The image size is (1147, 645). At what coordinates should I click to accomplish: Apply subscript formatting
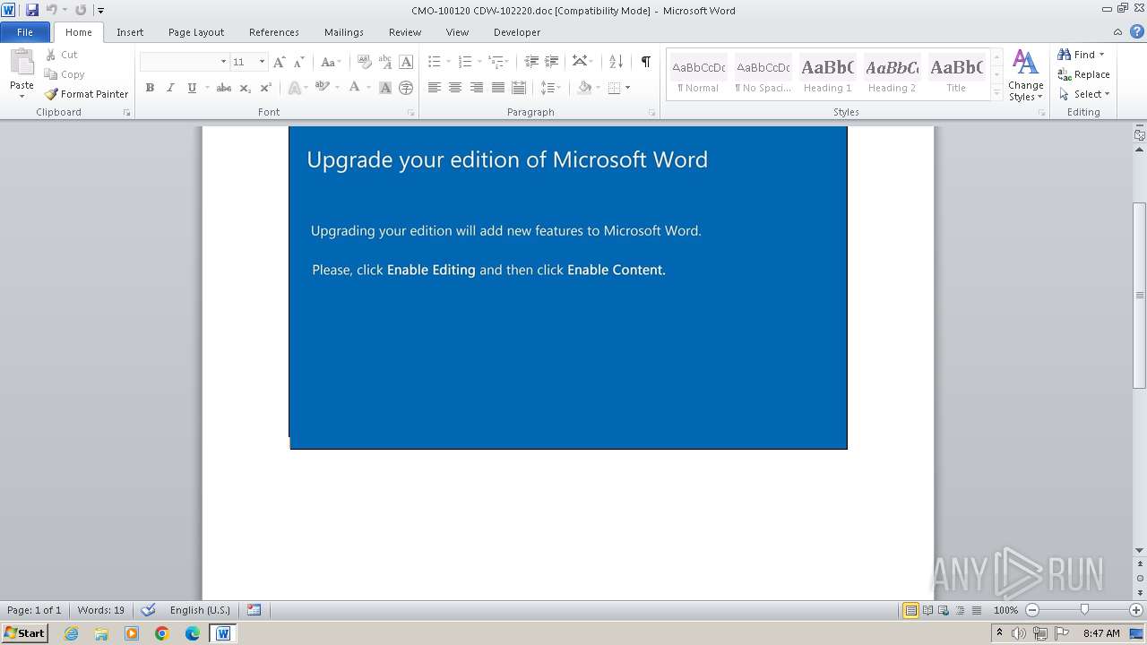tap(245, 88)
